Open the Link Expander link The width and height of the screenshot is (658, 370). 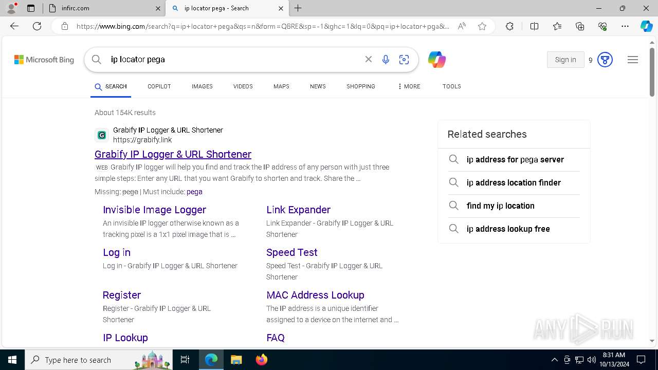[298, 210]
